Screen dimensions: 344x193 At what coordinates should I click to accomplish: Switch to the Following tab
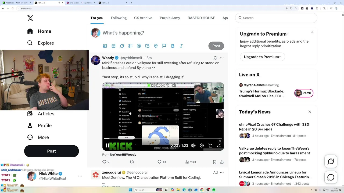(119, 18)
